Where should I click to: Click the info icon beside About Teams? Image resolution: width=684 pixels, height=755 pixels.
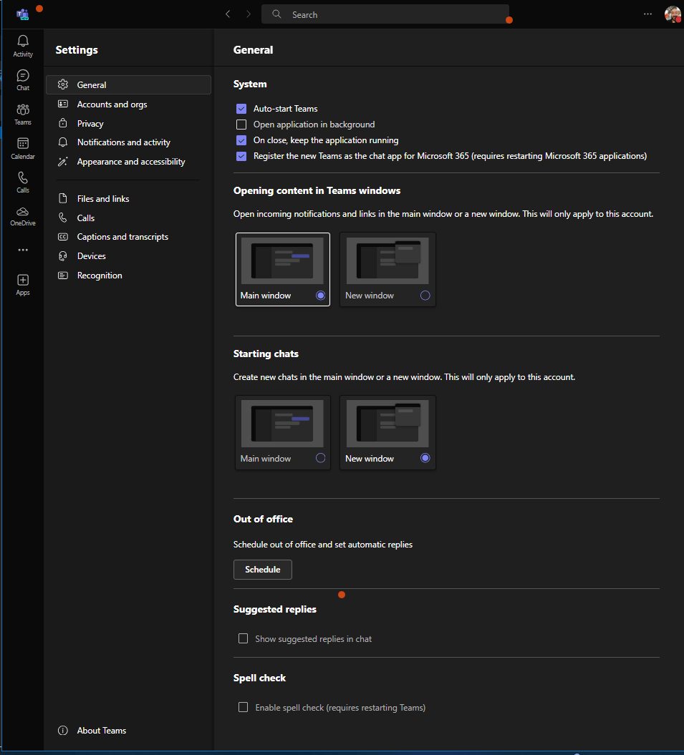click(x=62, y=731)
